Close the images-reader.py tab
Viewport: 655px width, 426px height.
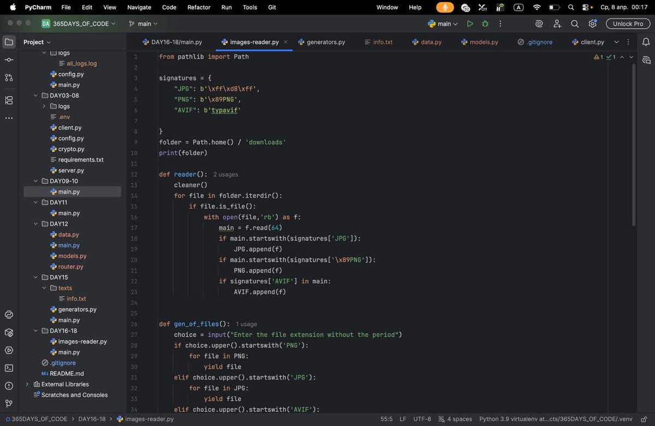tap(285, 42)
